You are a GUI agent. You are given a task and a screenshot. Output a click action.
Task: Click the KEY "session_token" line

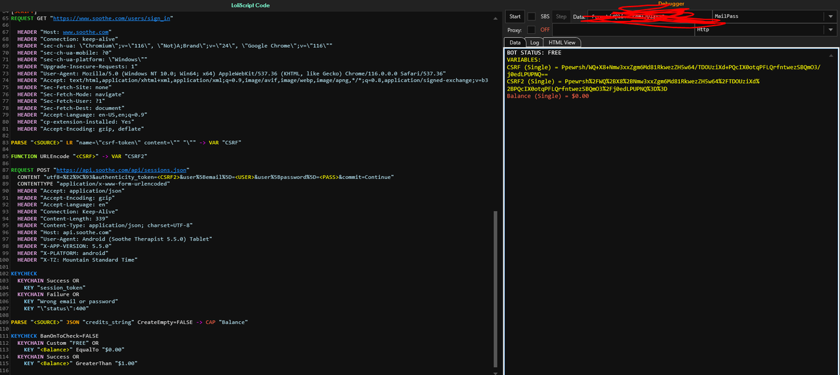[x=54, y=287]
